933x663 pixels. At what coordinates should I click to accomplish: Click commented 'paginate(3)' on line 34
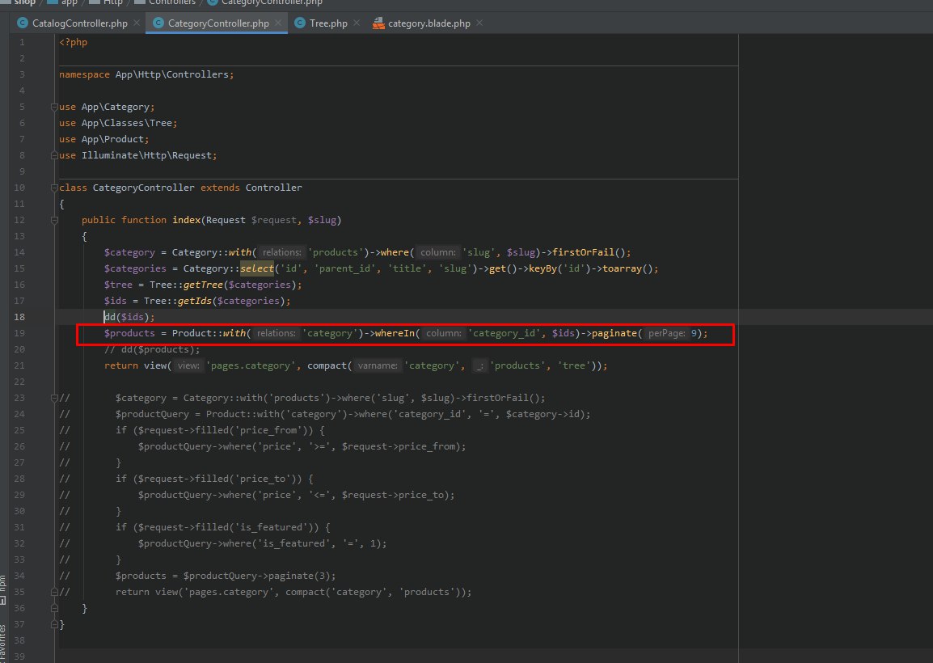click(298, 576)
